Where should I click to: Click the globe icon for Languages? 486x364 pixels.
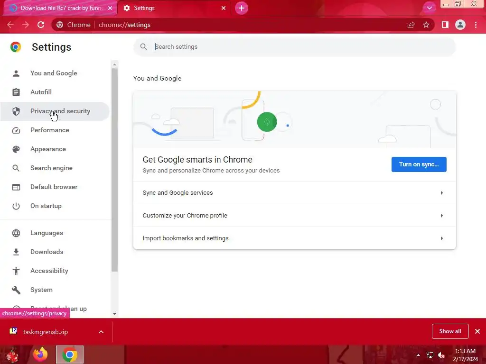(x=16, y=233)
